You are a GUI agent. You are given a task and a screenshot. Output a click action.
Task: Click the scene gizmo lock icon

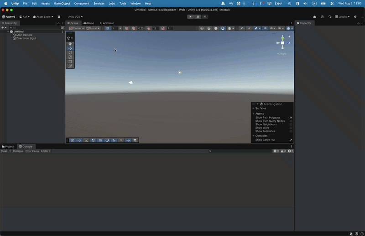(x=289, y=37)
